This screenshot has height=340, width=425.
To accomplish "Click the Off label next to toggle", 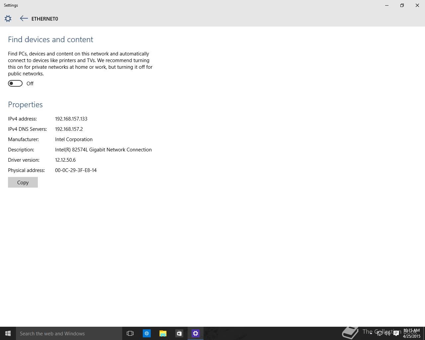I will click(x=30, y=84).
